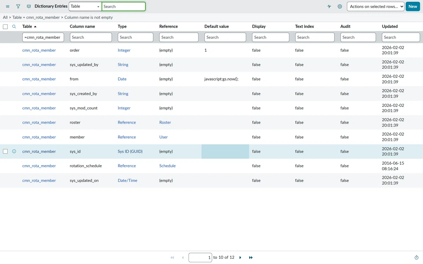Viewport: 423px width, 264px height.
Task: Open the response time clock icon
Action: [x=417, y=258]
